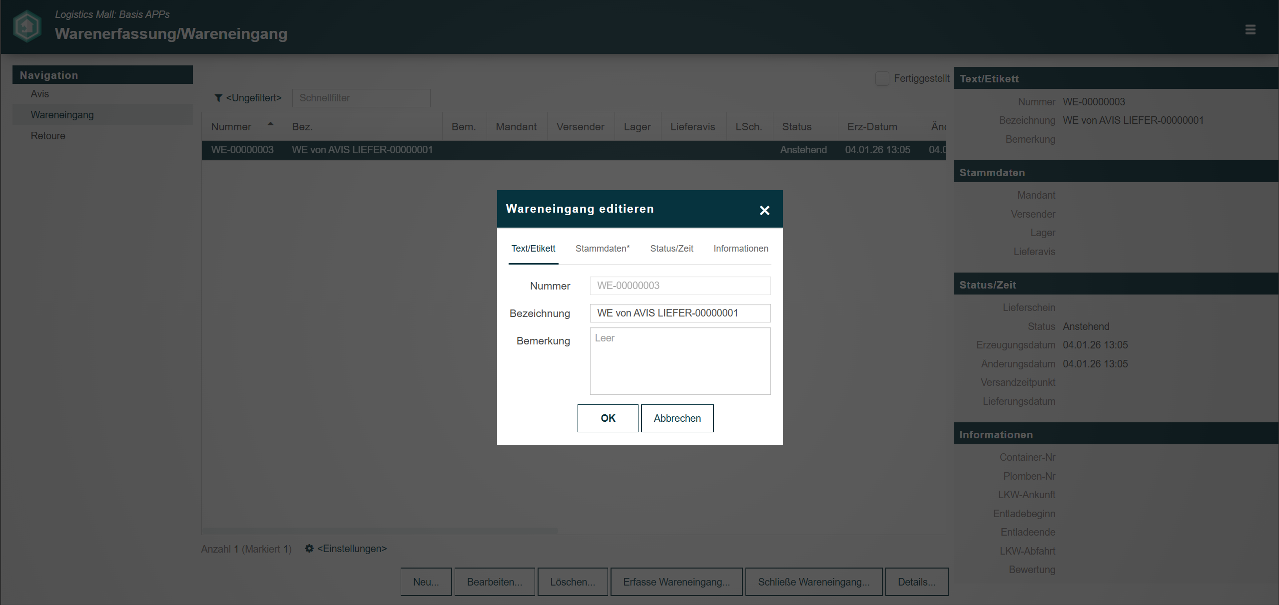
Task: Click the horizontal table scrollbar
Action: tap(380, 531)
